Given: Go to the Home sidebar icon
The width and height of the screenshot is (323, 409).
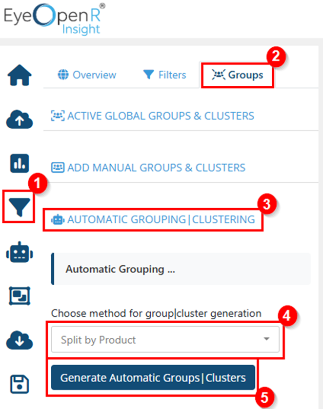Looking at the screenshot, I should point(20,75).
